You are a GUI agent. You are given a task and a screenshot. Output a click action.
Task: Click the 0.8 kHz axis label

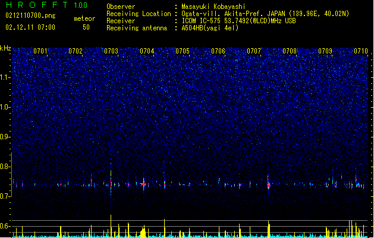(5, 167)
